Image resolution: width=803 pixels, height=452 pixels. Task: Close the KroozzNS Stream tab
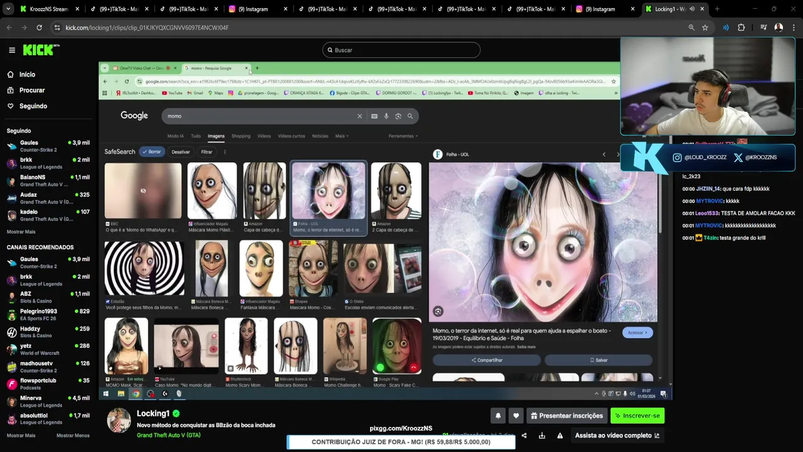click(x=78, y=9)
